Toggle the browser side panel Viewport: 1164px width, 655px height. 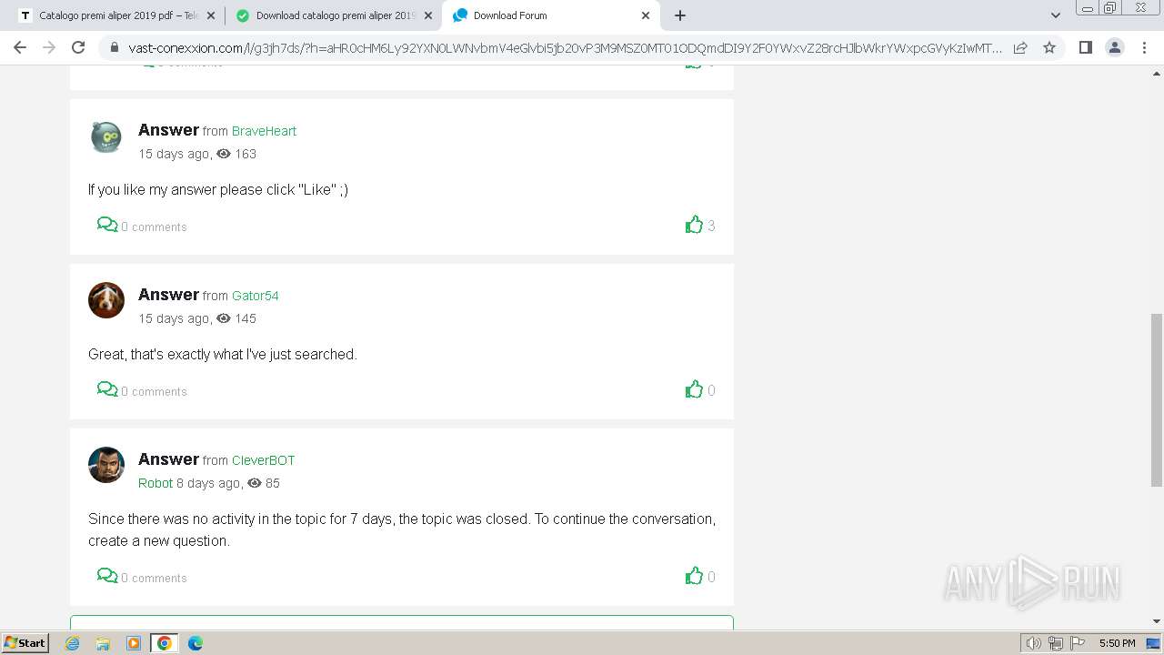(x=1085, y=47)
